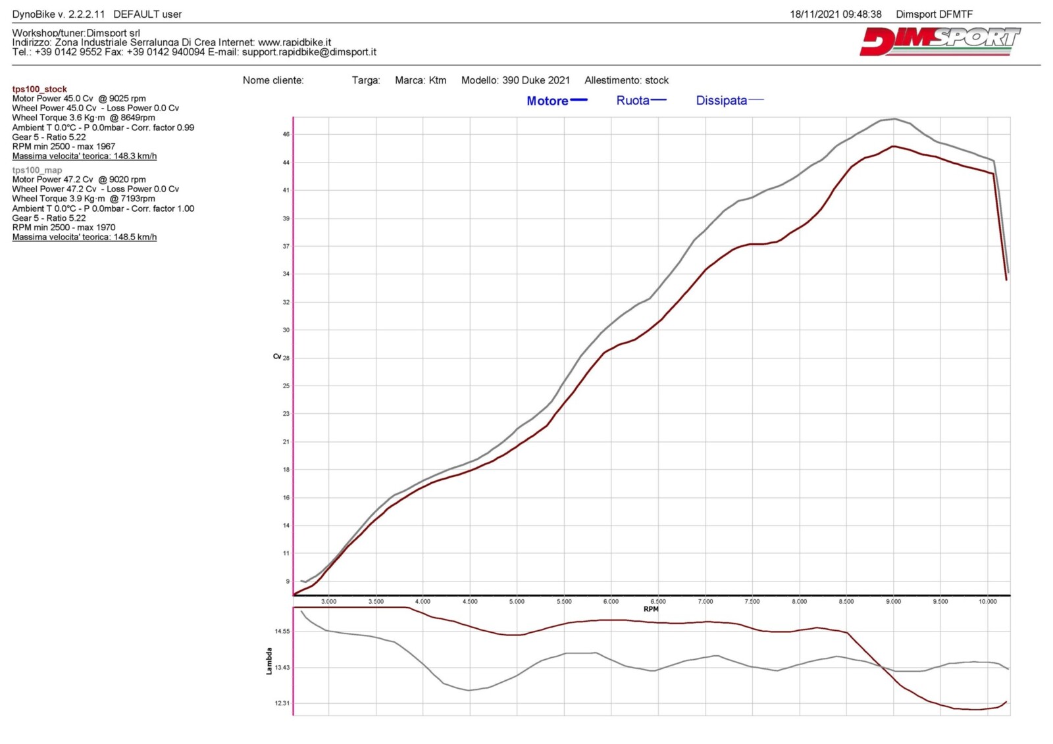Click the Motore legend line marker

pos(578,101)
